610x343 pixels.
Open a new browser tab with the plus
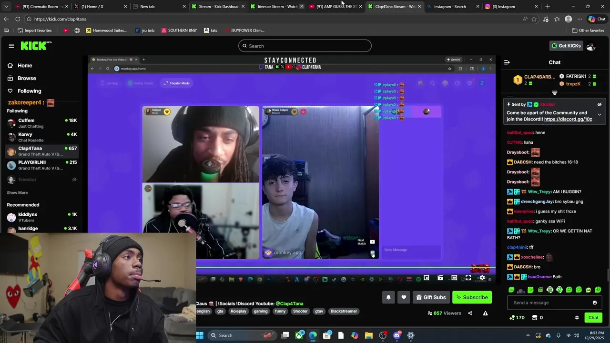tap(548, 7)
